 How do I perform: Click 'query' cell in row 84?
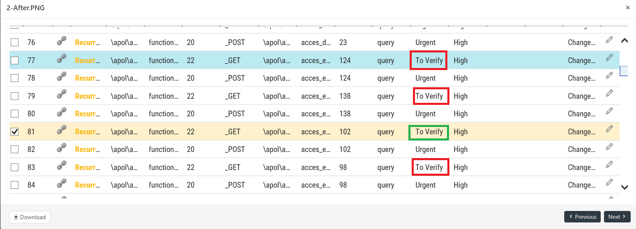(385, 185)
